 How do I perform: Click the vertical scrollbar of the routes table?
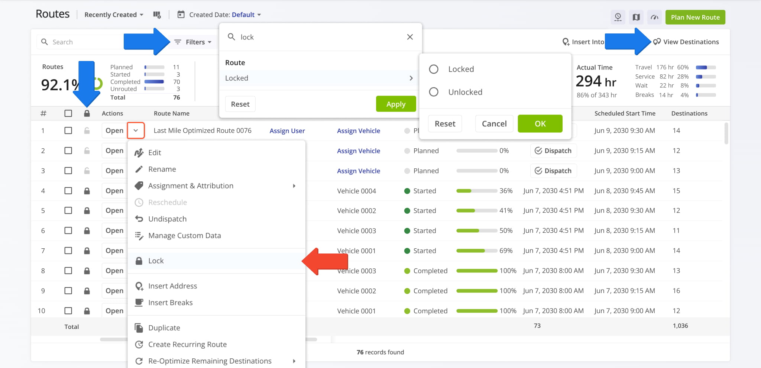pyautogui.click(x=726, y=134)
